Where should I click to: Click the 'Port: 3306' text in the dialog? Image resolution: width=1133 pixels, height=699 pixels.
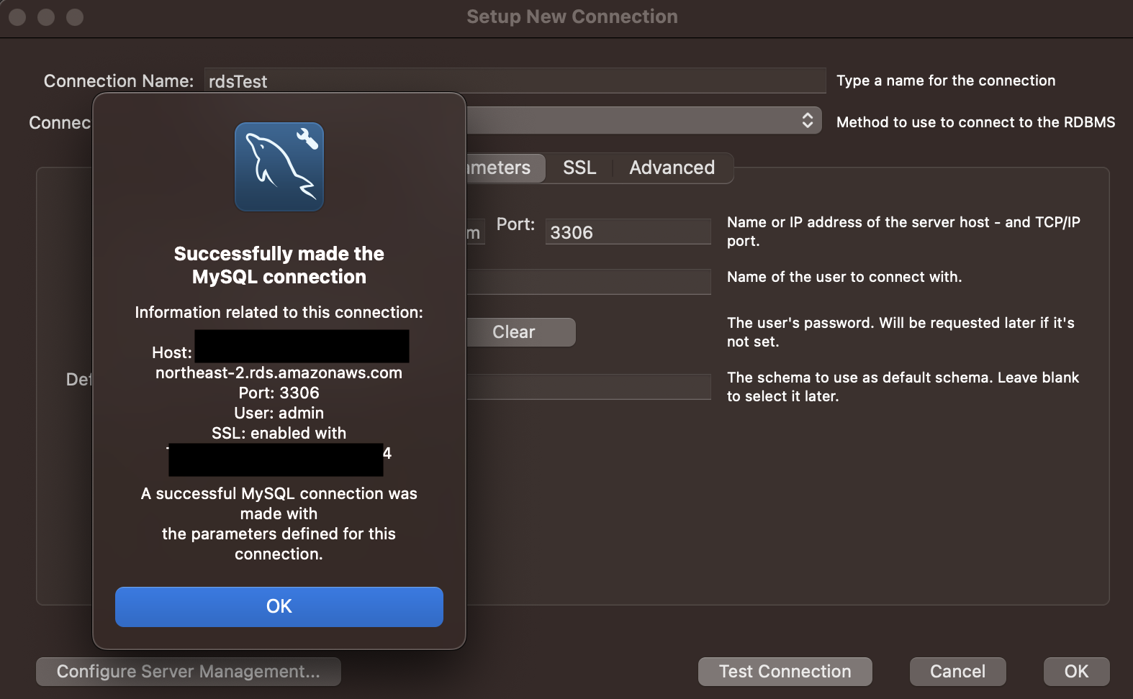tap(279, 393)
